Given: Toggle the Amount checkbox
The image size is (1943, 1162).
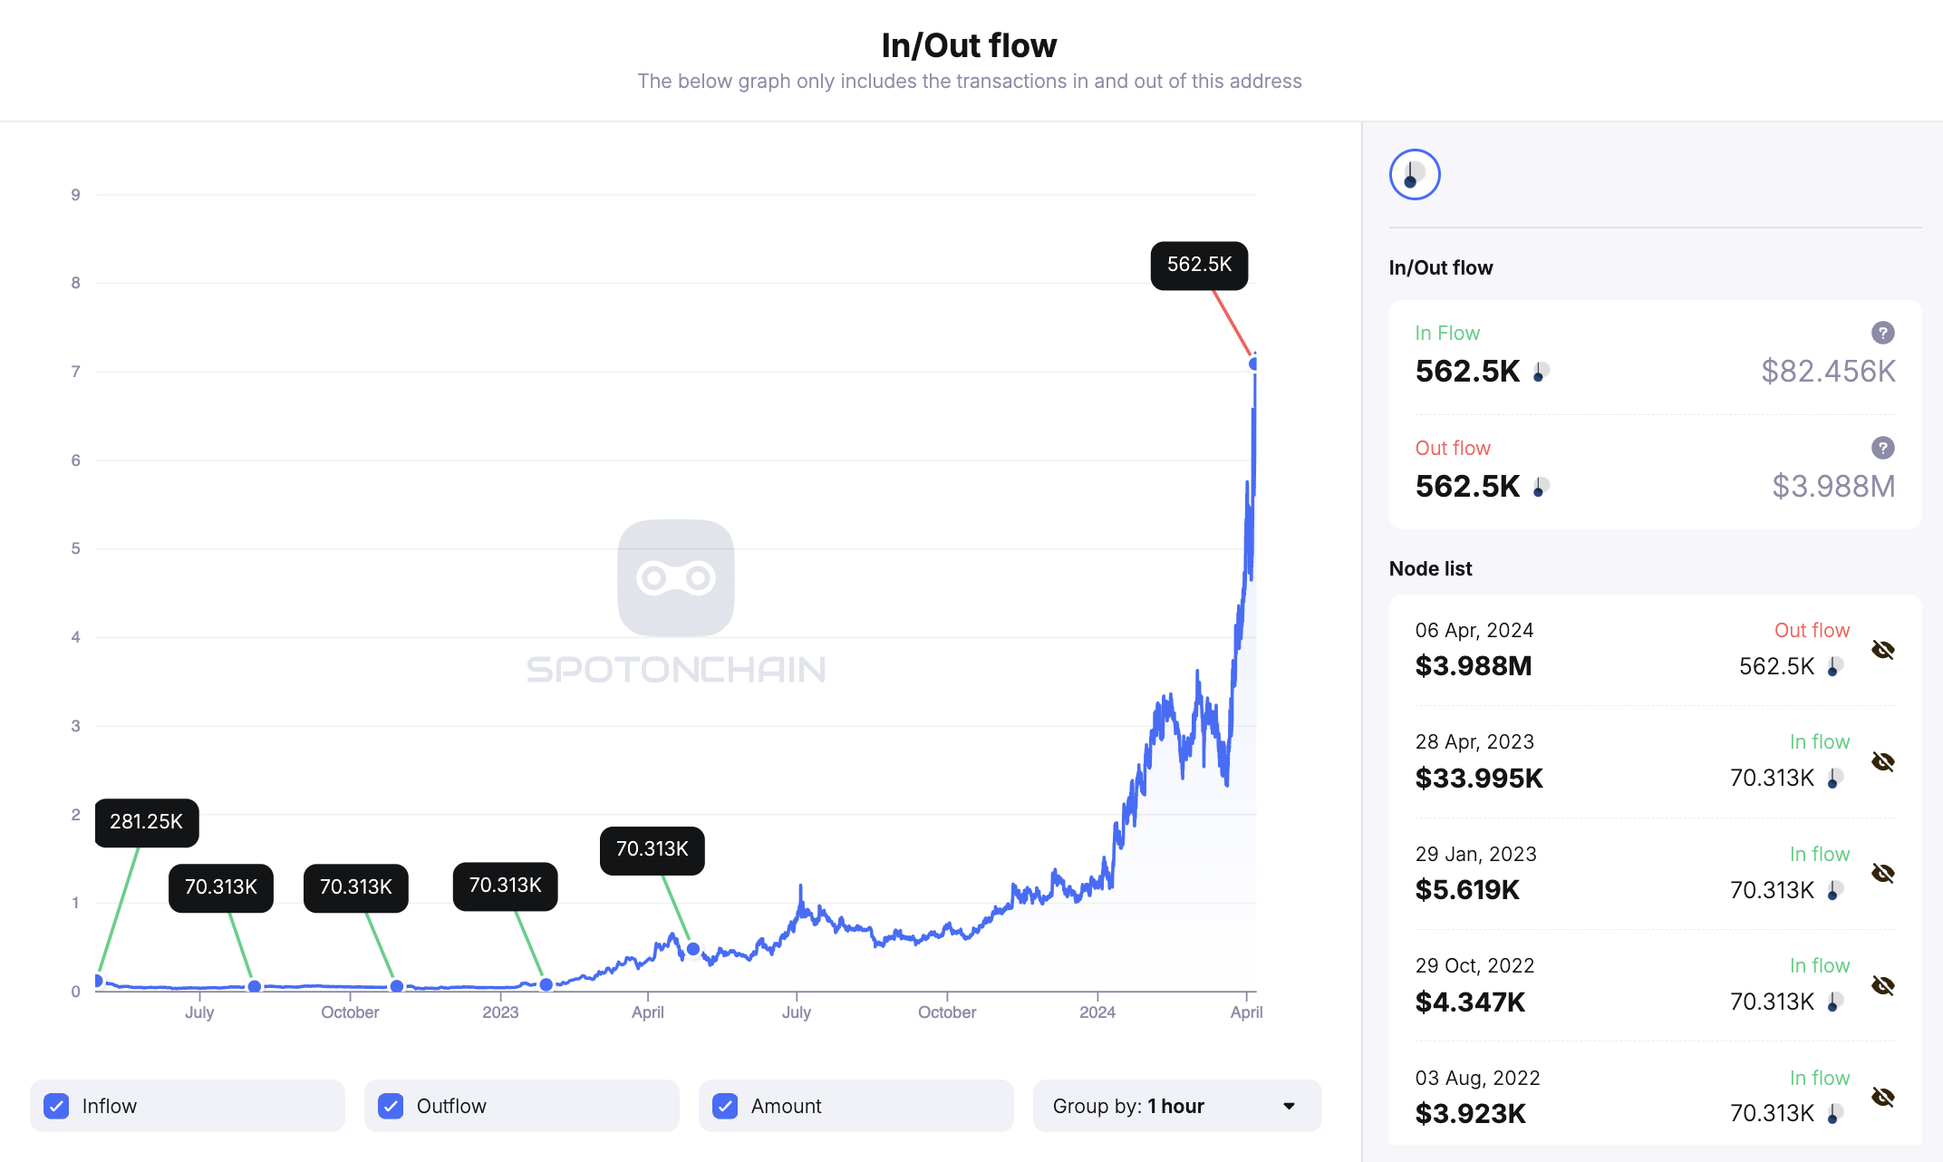Looking at the screenshot, I should pyautogui.click(x=725, y=1106).
